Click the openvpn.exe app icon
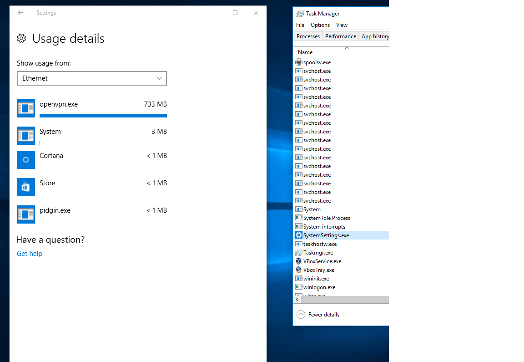 tap(25, 108)
